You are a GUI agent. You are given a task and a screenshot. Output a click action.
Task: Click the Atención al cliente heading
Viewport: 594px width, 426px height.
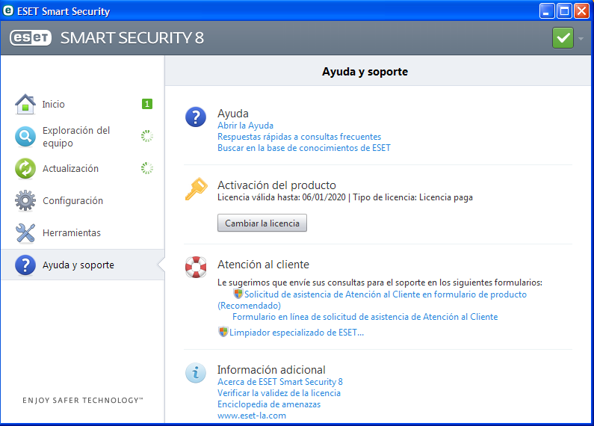coord(263,264)
